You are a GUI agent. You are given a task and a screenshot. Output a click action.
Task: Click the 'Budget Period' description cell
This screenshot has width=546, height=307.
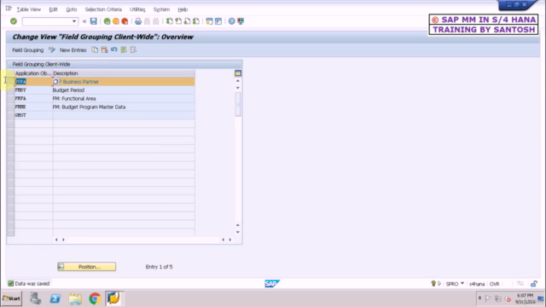124,90
